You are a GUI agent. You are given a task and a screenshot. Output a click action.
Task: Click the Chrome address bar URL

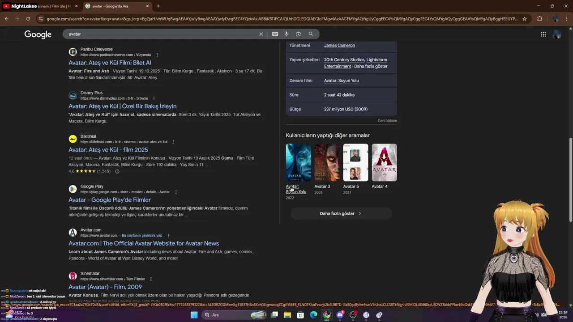tap(282, 19)
